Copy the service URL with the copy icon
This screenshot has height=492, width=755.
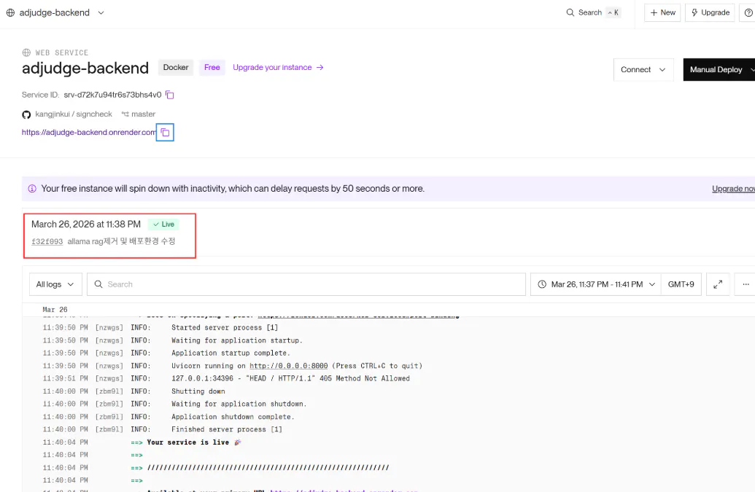tap(165, 132)
